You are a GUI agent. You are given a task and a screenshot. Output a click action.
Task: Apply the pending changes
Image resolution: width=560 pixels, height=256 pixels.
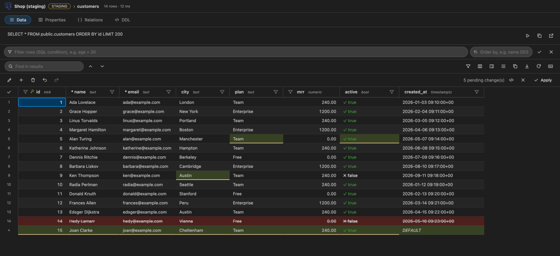click(x=543, y=80)
